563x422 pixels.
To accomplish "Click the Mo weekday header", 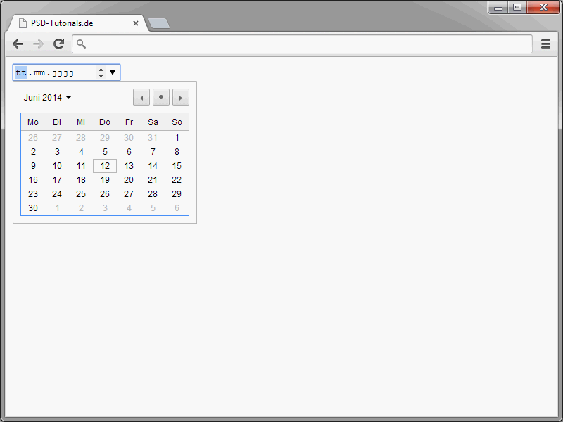I will (x=33, y=122).
